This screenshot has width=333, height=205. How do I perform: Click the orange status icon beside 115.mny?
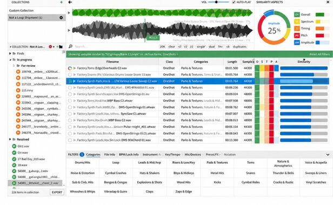coord(18,90)
